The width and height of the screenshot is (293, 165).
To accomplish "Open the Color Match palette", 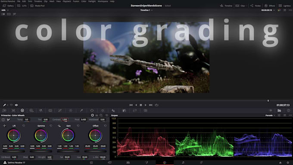I will [x=13, y=111].
